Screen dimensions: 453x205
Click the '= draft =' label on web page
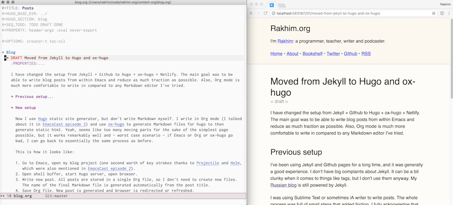(279, 102)
